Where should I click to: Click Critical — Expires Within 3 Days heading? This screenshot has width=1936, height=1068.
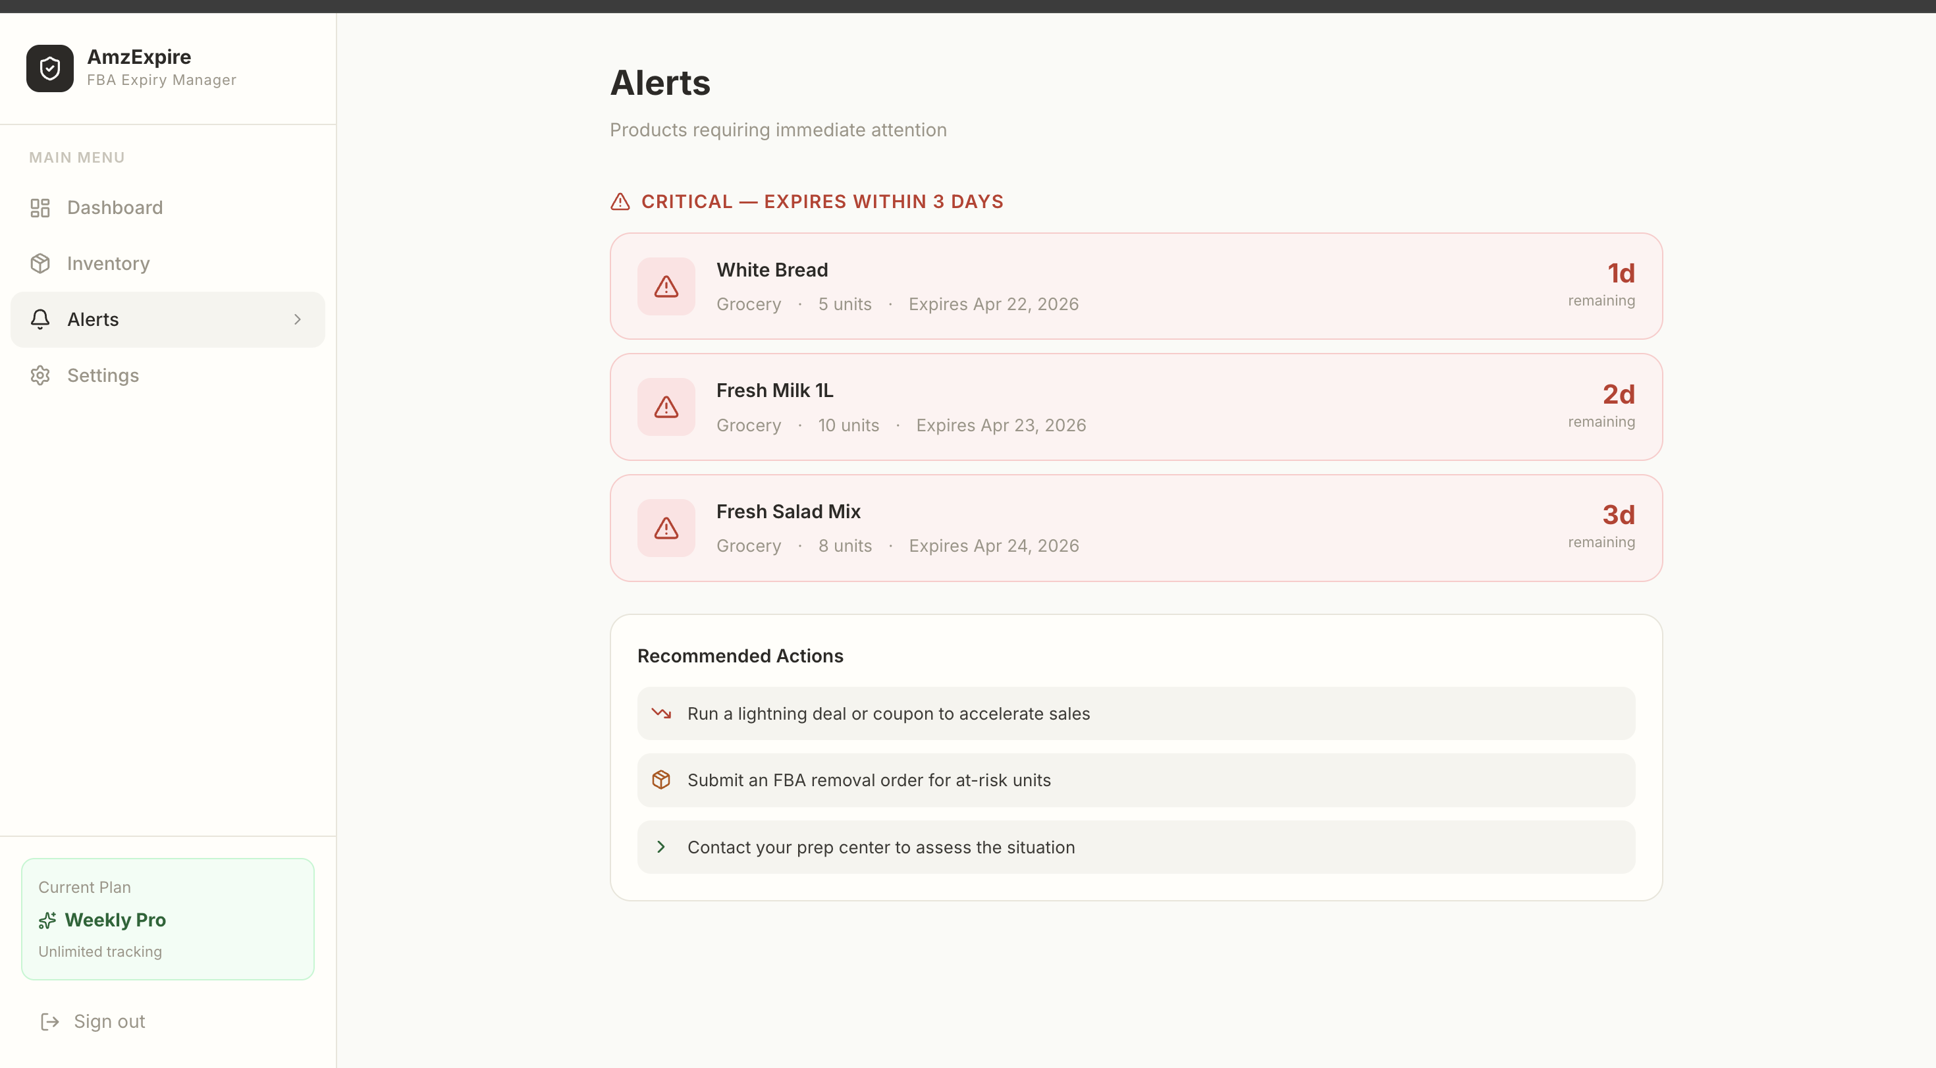[x=822, y=201]
